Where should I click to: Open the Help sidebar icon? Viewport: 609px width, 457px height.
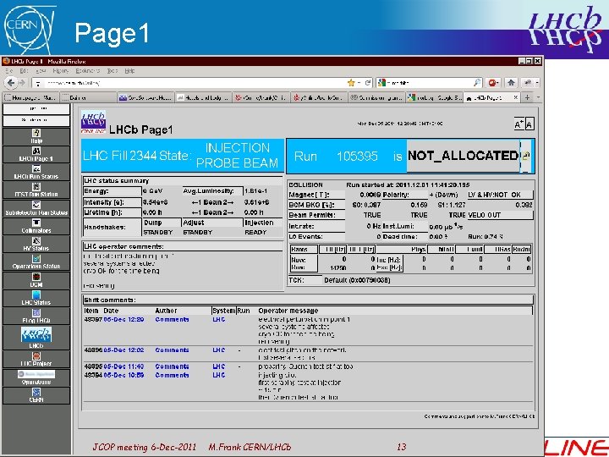point(36,136)
